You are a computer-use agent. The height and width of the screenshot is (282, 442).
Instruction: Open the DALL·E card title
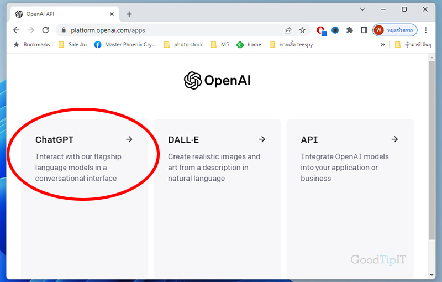coord(183,139)
